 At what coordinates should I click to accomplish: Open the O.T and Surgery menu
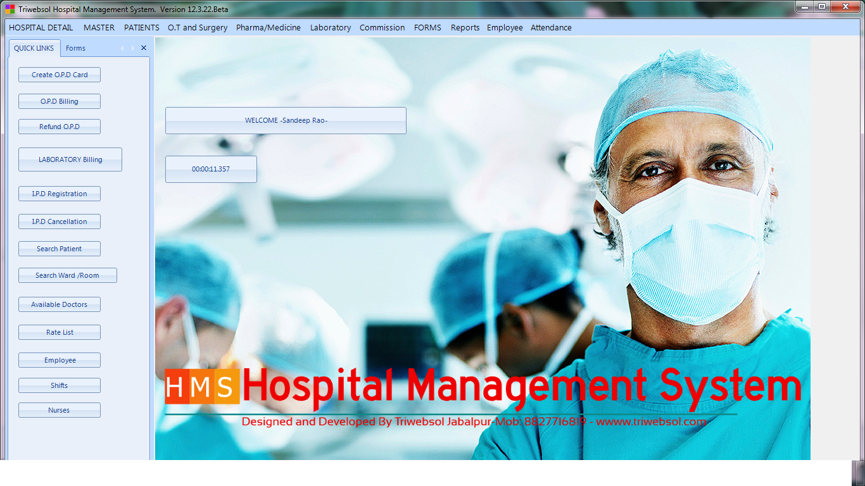pos(198,27)
